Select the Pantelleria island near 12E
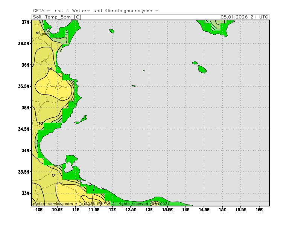The height and width of the screenshot is (226, 301). 112,31
